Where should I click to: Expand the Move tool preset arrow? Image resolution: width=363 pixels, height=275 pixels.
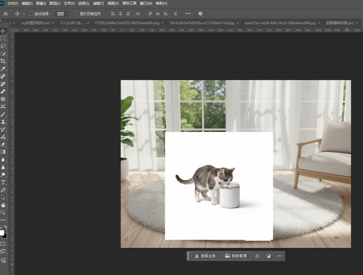tap(24, 14)
